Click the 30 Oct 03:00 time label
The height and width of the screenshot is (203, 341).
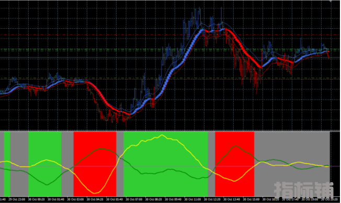[x=75, y=199]
